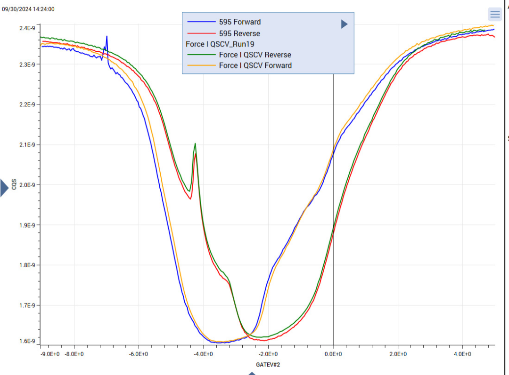
Task: Toggle Force I QSCV Reverse series
Action: point(255,55)
